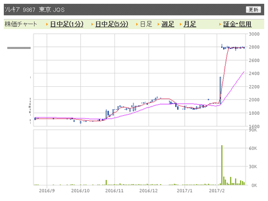268x201 pixels.
Task: Click the 2600 price axis label
Action: click(x=254, y=60)
